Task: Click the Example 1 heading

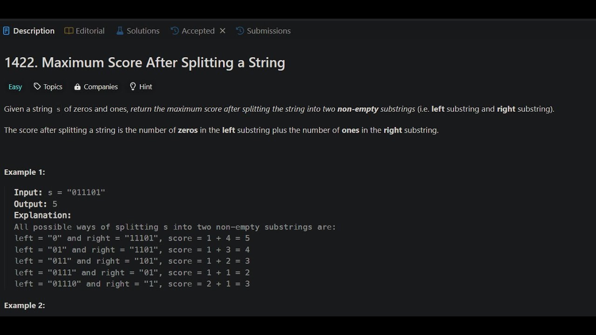Action: pyautogui.click(x=24, y=172)
